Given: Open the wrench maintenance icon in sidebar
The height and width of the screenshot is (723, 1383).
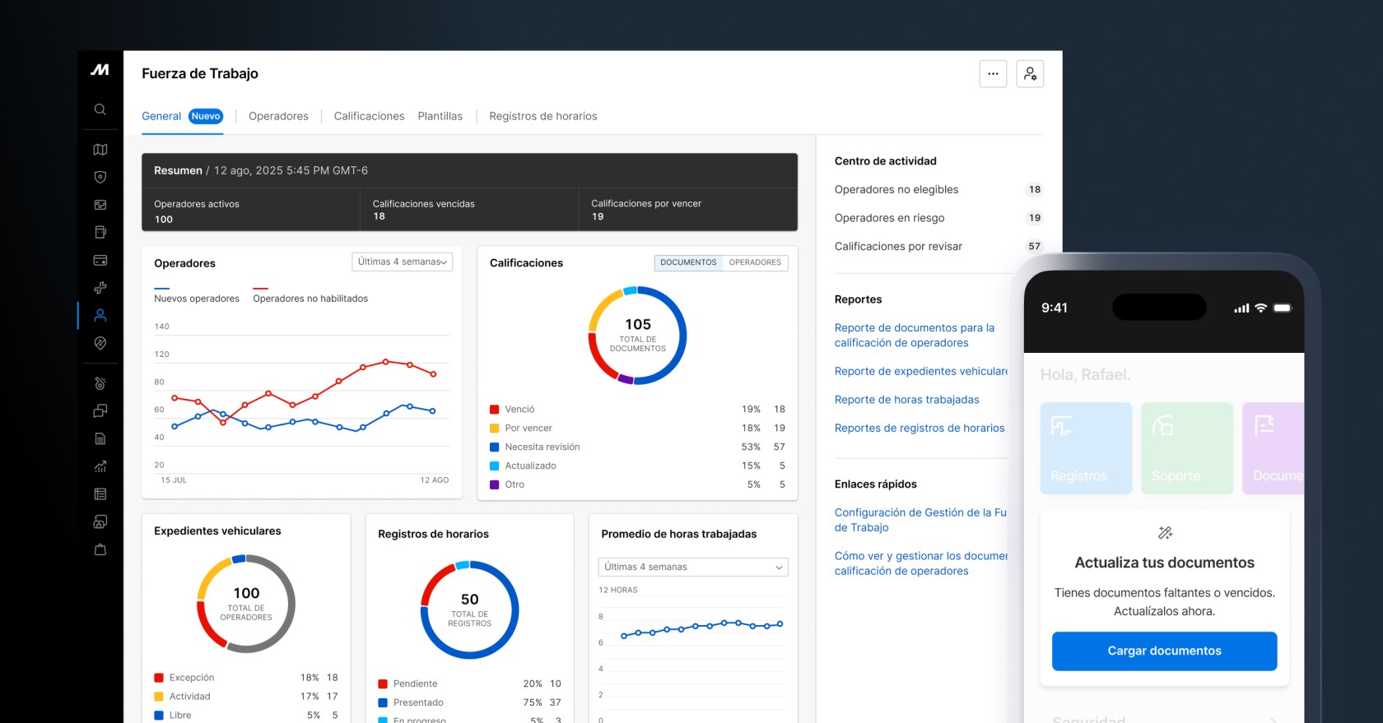Looking at the screenshot, I should (100, 288).
